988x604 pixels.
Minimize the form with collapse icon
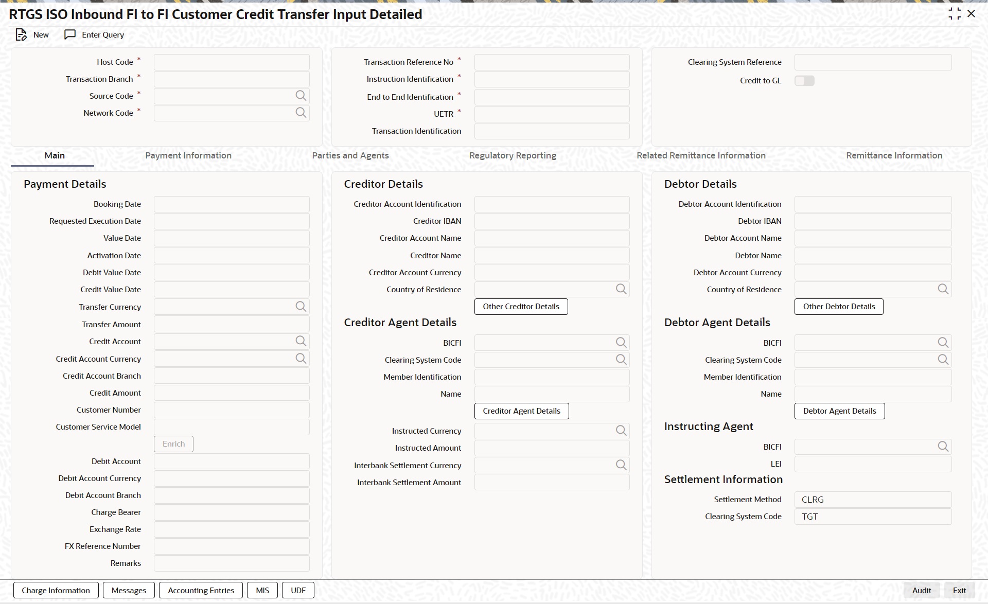point(955,14)
